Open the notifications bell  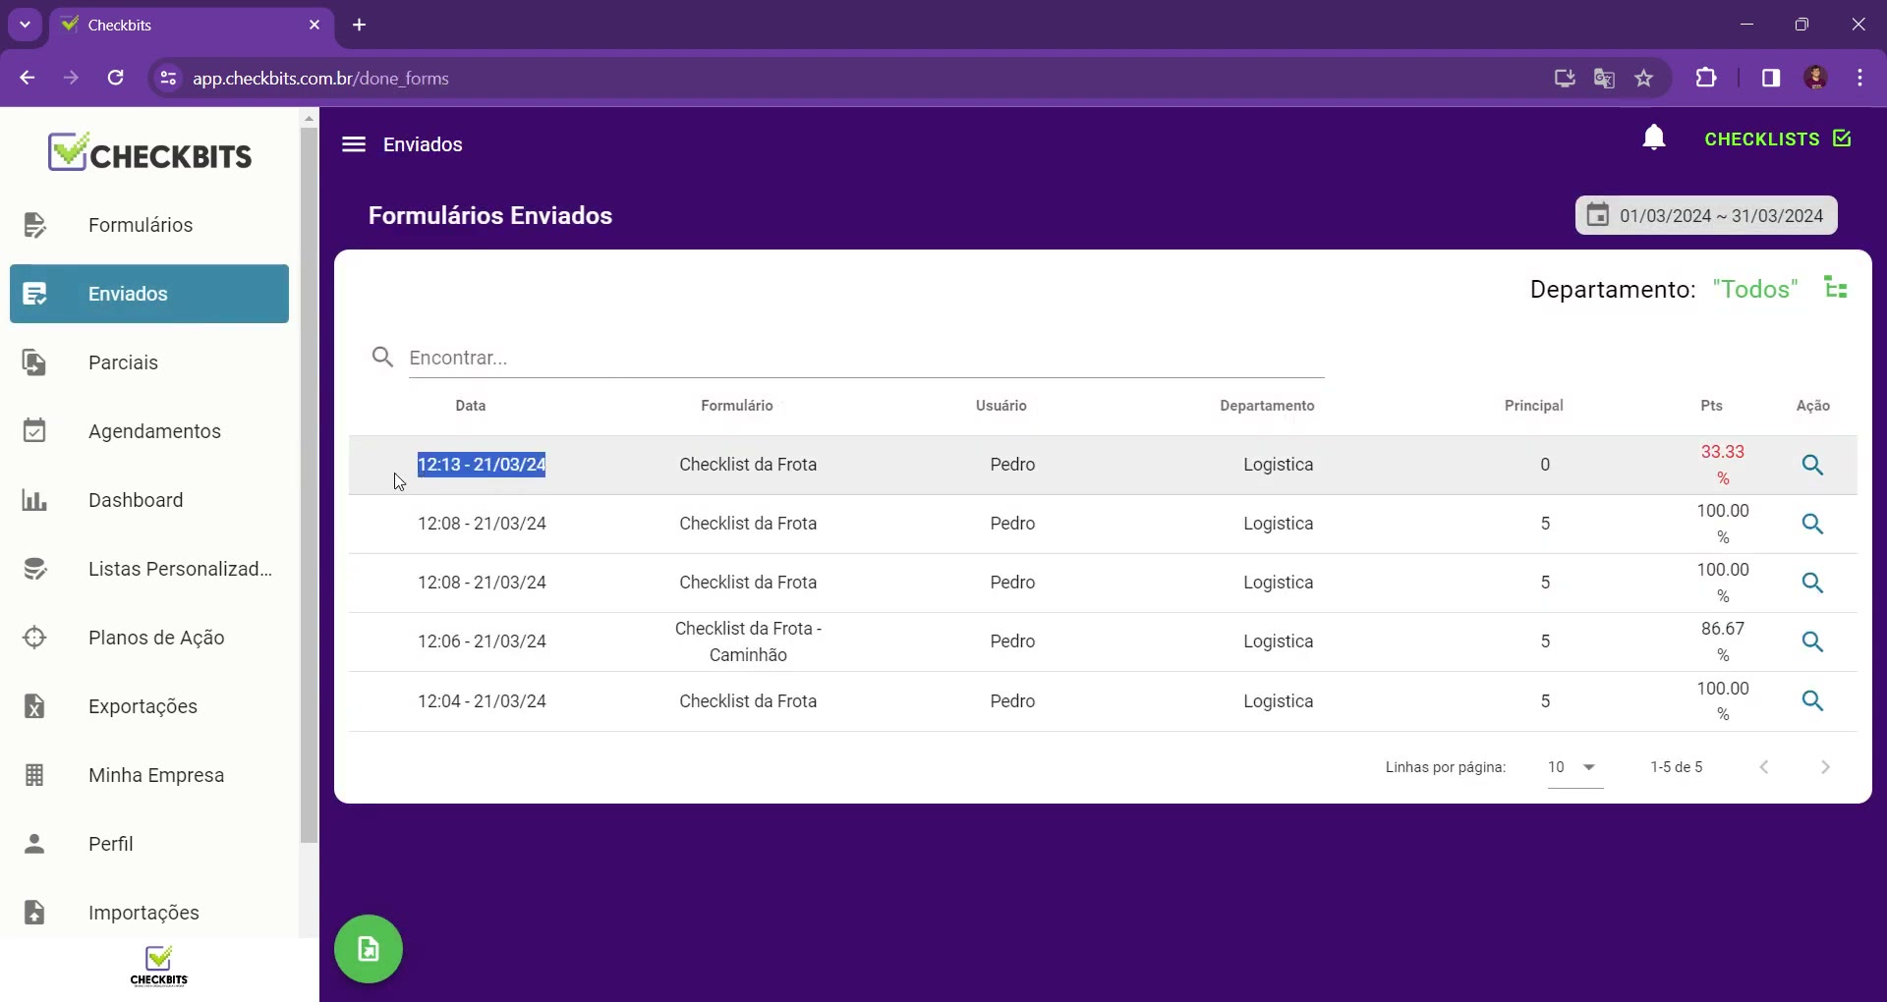1654,139
